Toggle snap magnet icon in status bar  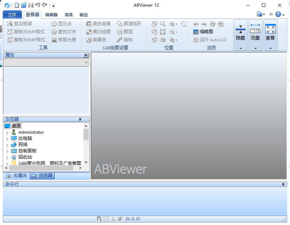tap(99, 219)
